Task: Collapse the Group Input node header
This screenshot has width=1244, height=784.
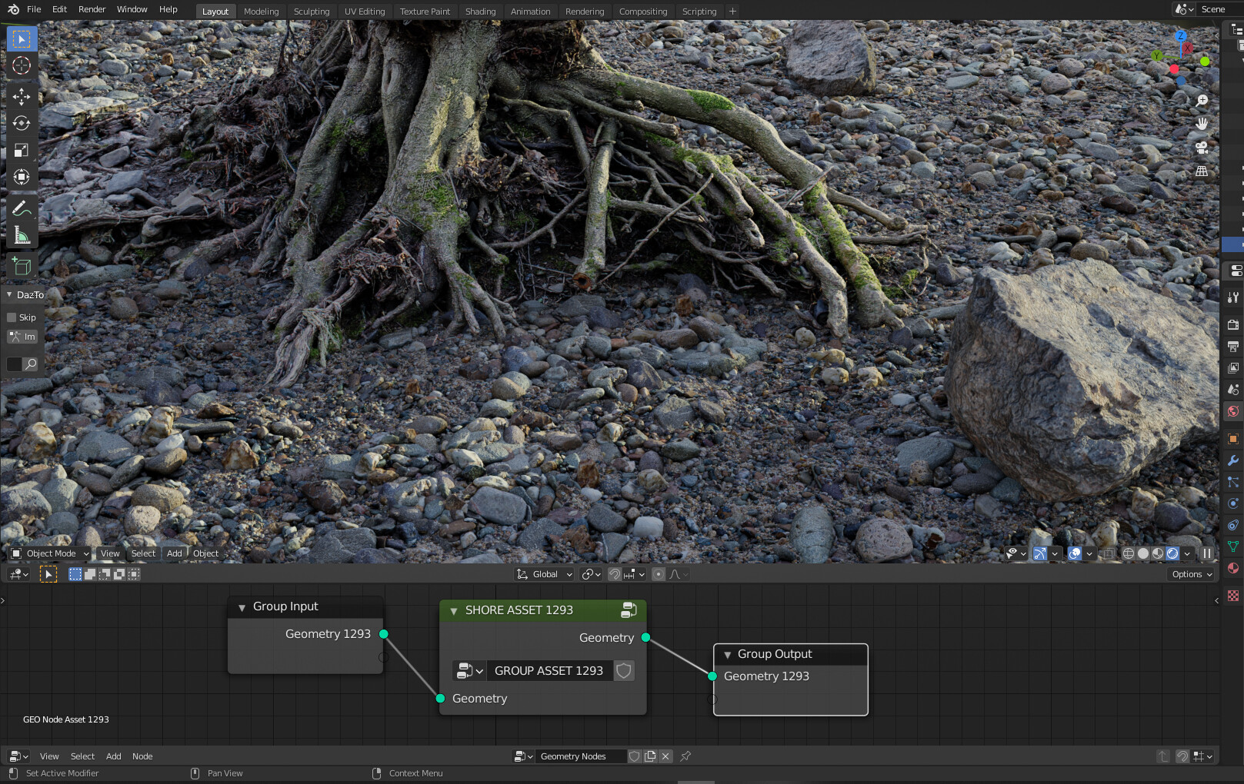Action: [x=243, y=606]
